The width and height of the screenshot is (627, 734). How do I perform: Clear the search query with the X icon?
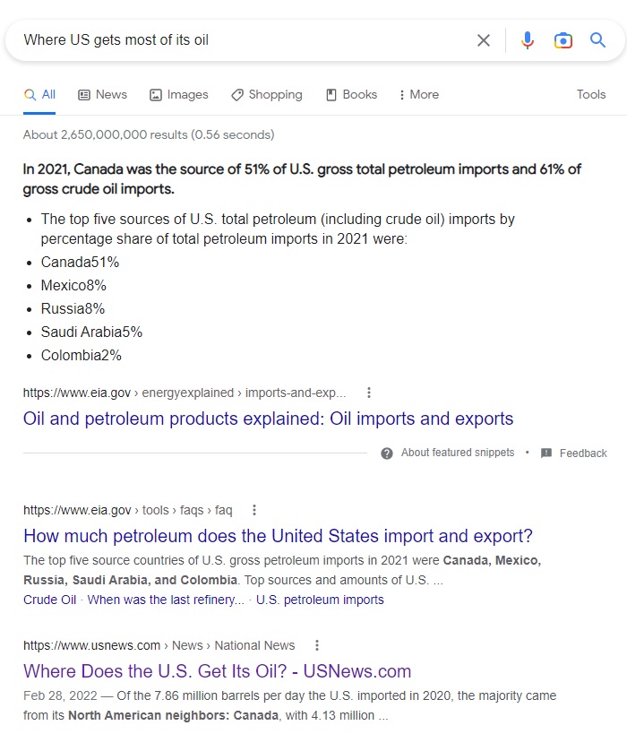point(484,40)
